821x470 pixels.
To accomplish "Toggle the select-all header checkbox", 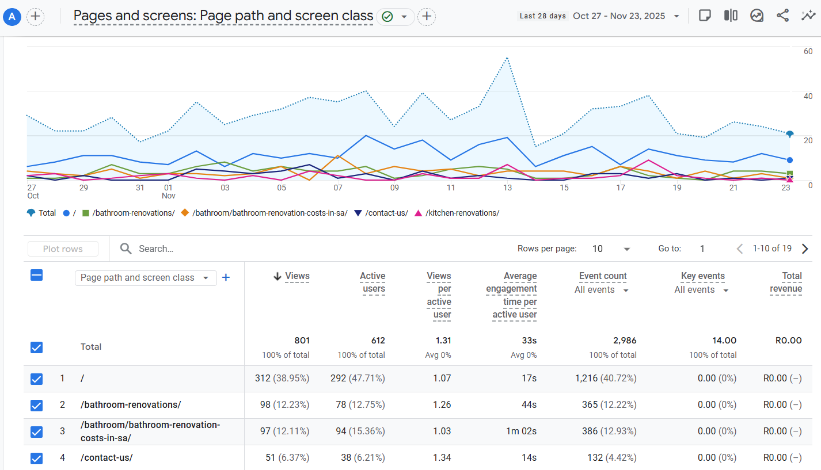I will (x=36, y=276).
